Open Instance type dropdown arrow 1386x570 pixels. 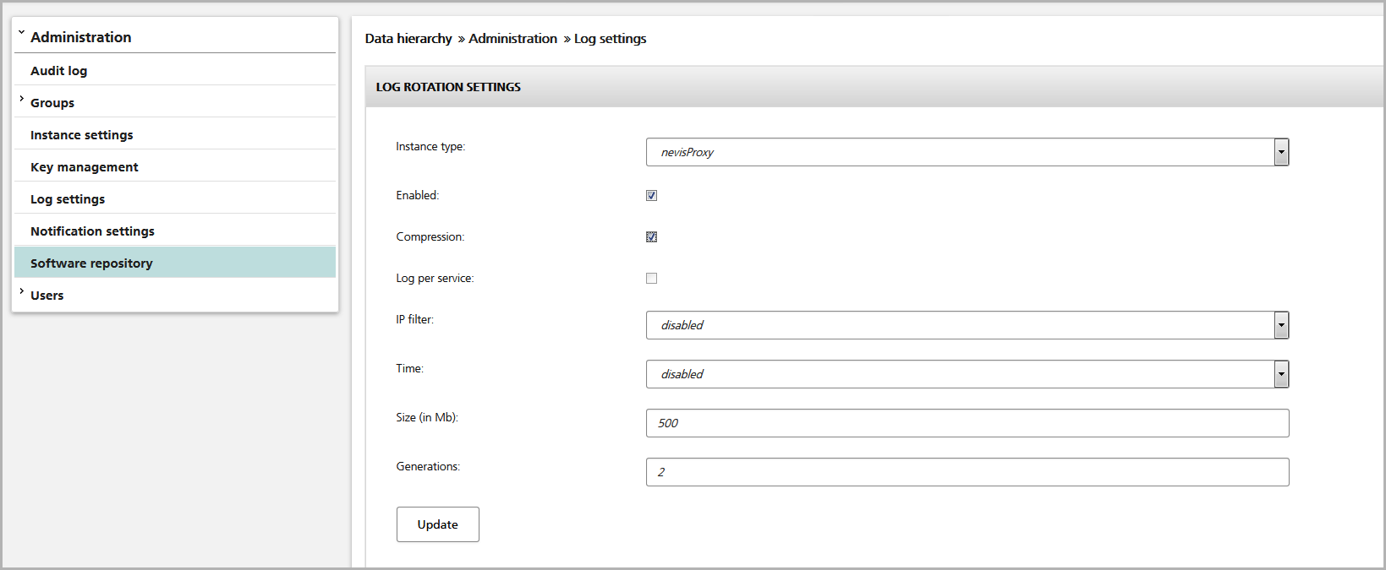pos(1281,152)
